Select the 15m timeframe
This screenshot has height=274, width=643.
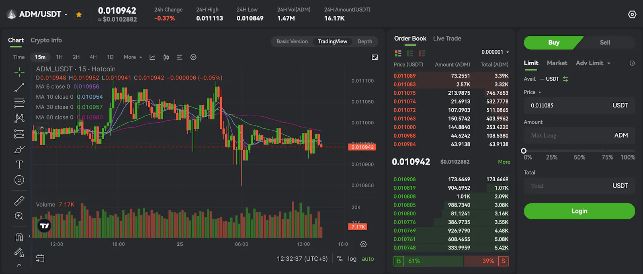[x=40, y=57]
